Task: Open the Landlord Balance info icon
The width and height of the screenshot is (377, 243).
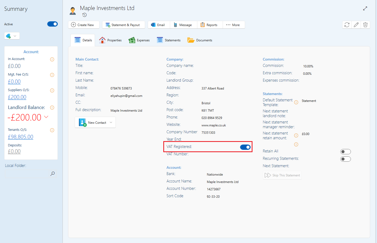Action: (x=52, y=107)
